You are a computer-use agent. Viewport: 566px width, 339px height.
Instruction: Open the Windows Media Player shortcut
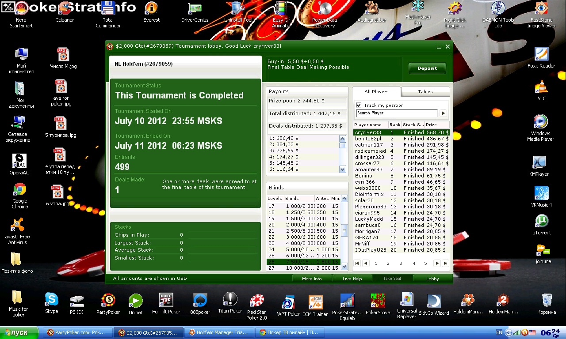pos(540,128)
